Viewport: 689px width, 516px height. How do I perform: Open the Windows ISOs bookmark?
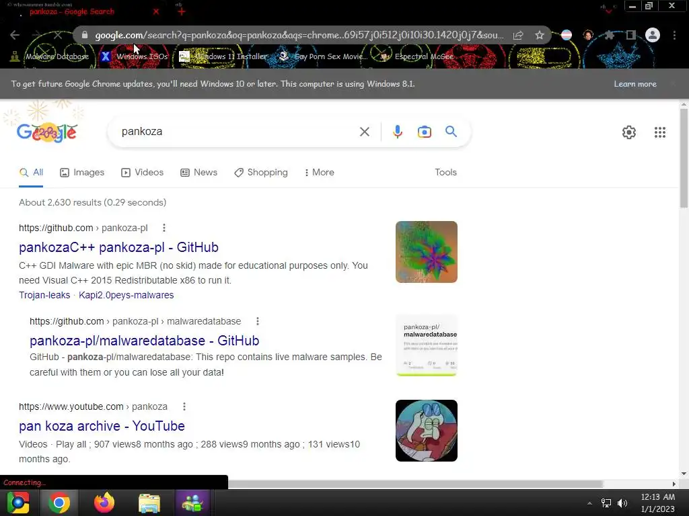pos(135,56)
